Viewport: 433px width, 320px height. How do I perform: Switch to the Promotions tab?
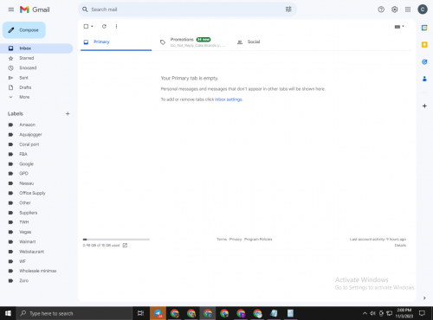tap(192, 42)
